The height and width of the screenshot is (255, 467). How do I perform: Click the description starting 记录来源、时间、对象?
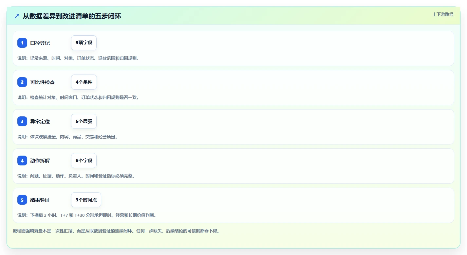[x=78, y=58]
